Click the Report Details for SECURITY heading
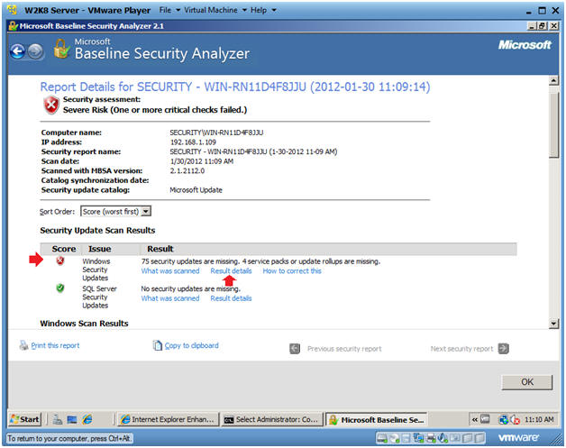The height and width of the screenshot is (448, 566). coord(235,87)
